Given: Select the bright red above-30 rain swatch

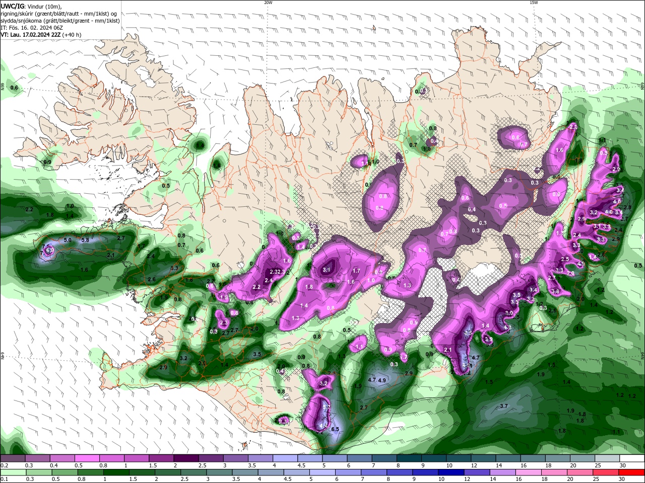Looking at the screenshot, I should tap(631, 472).
